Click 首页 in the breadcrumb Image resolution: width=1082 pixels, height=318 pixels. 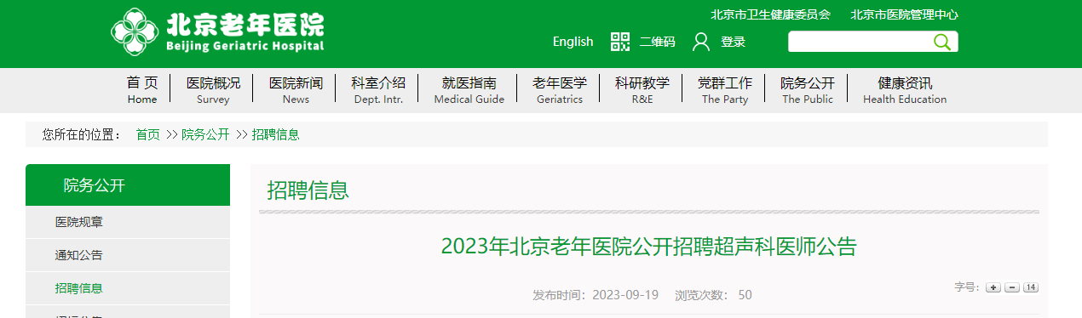click(x=147, y=134)
